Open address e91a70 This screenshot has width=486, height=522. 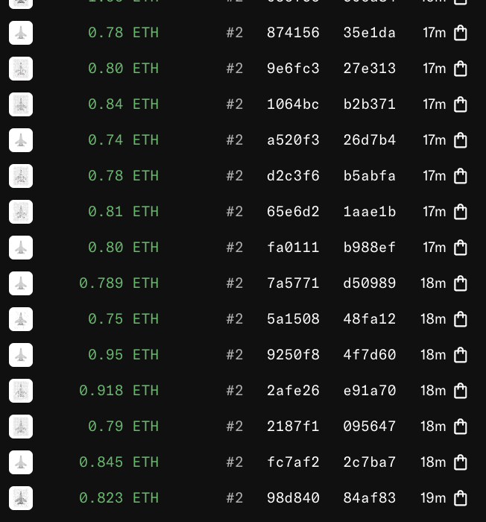click(370, 391)
